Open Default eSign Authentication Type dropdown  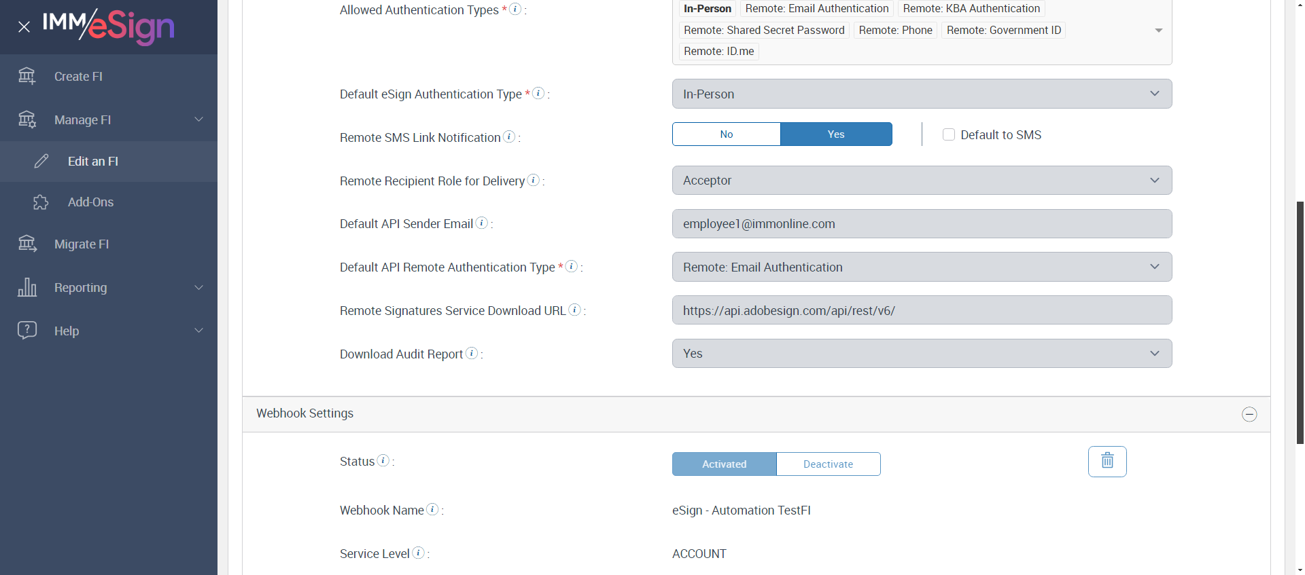pyautogui.click(x=922, y=94)
